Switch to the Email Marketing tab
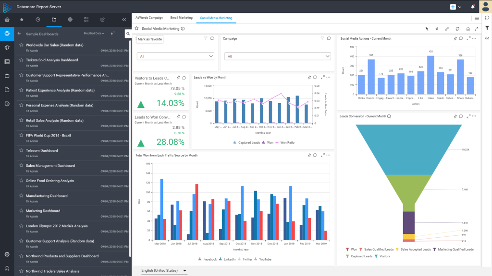The height and width of the screenshot is (276, 492). [x=181, y=17]
